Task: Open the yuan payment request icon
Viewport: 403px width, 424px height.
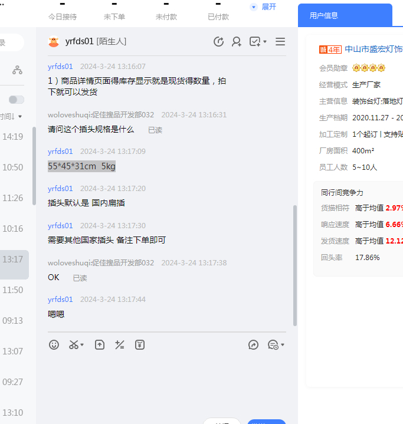Action: point(140,345)
